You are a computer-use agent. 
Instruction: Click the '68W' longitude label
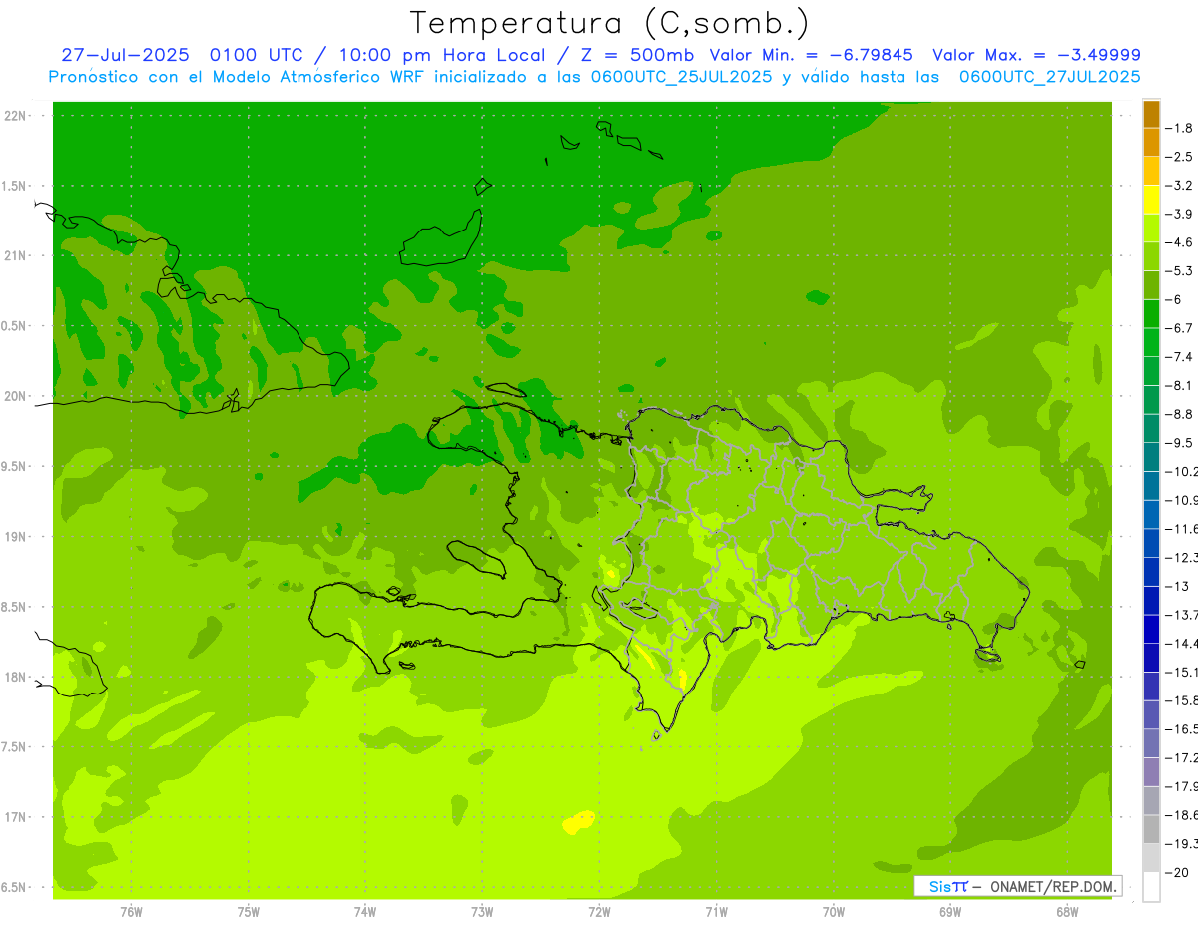pos(1067,912)
